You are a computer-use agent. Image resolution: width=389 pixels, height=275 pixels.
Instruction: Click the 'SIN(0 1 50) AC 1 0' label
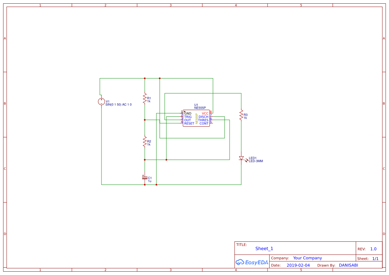point(118,105)
